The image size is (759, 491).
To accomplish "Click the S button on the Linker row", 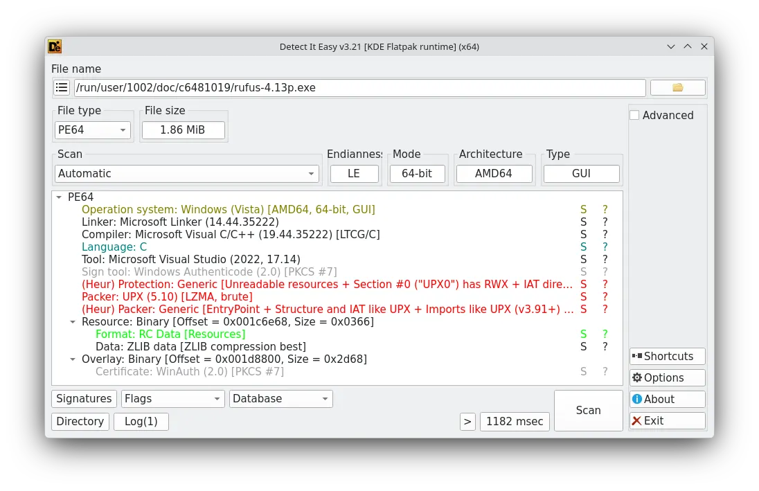I will [x=583, y=222].
